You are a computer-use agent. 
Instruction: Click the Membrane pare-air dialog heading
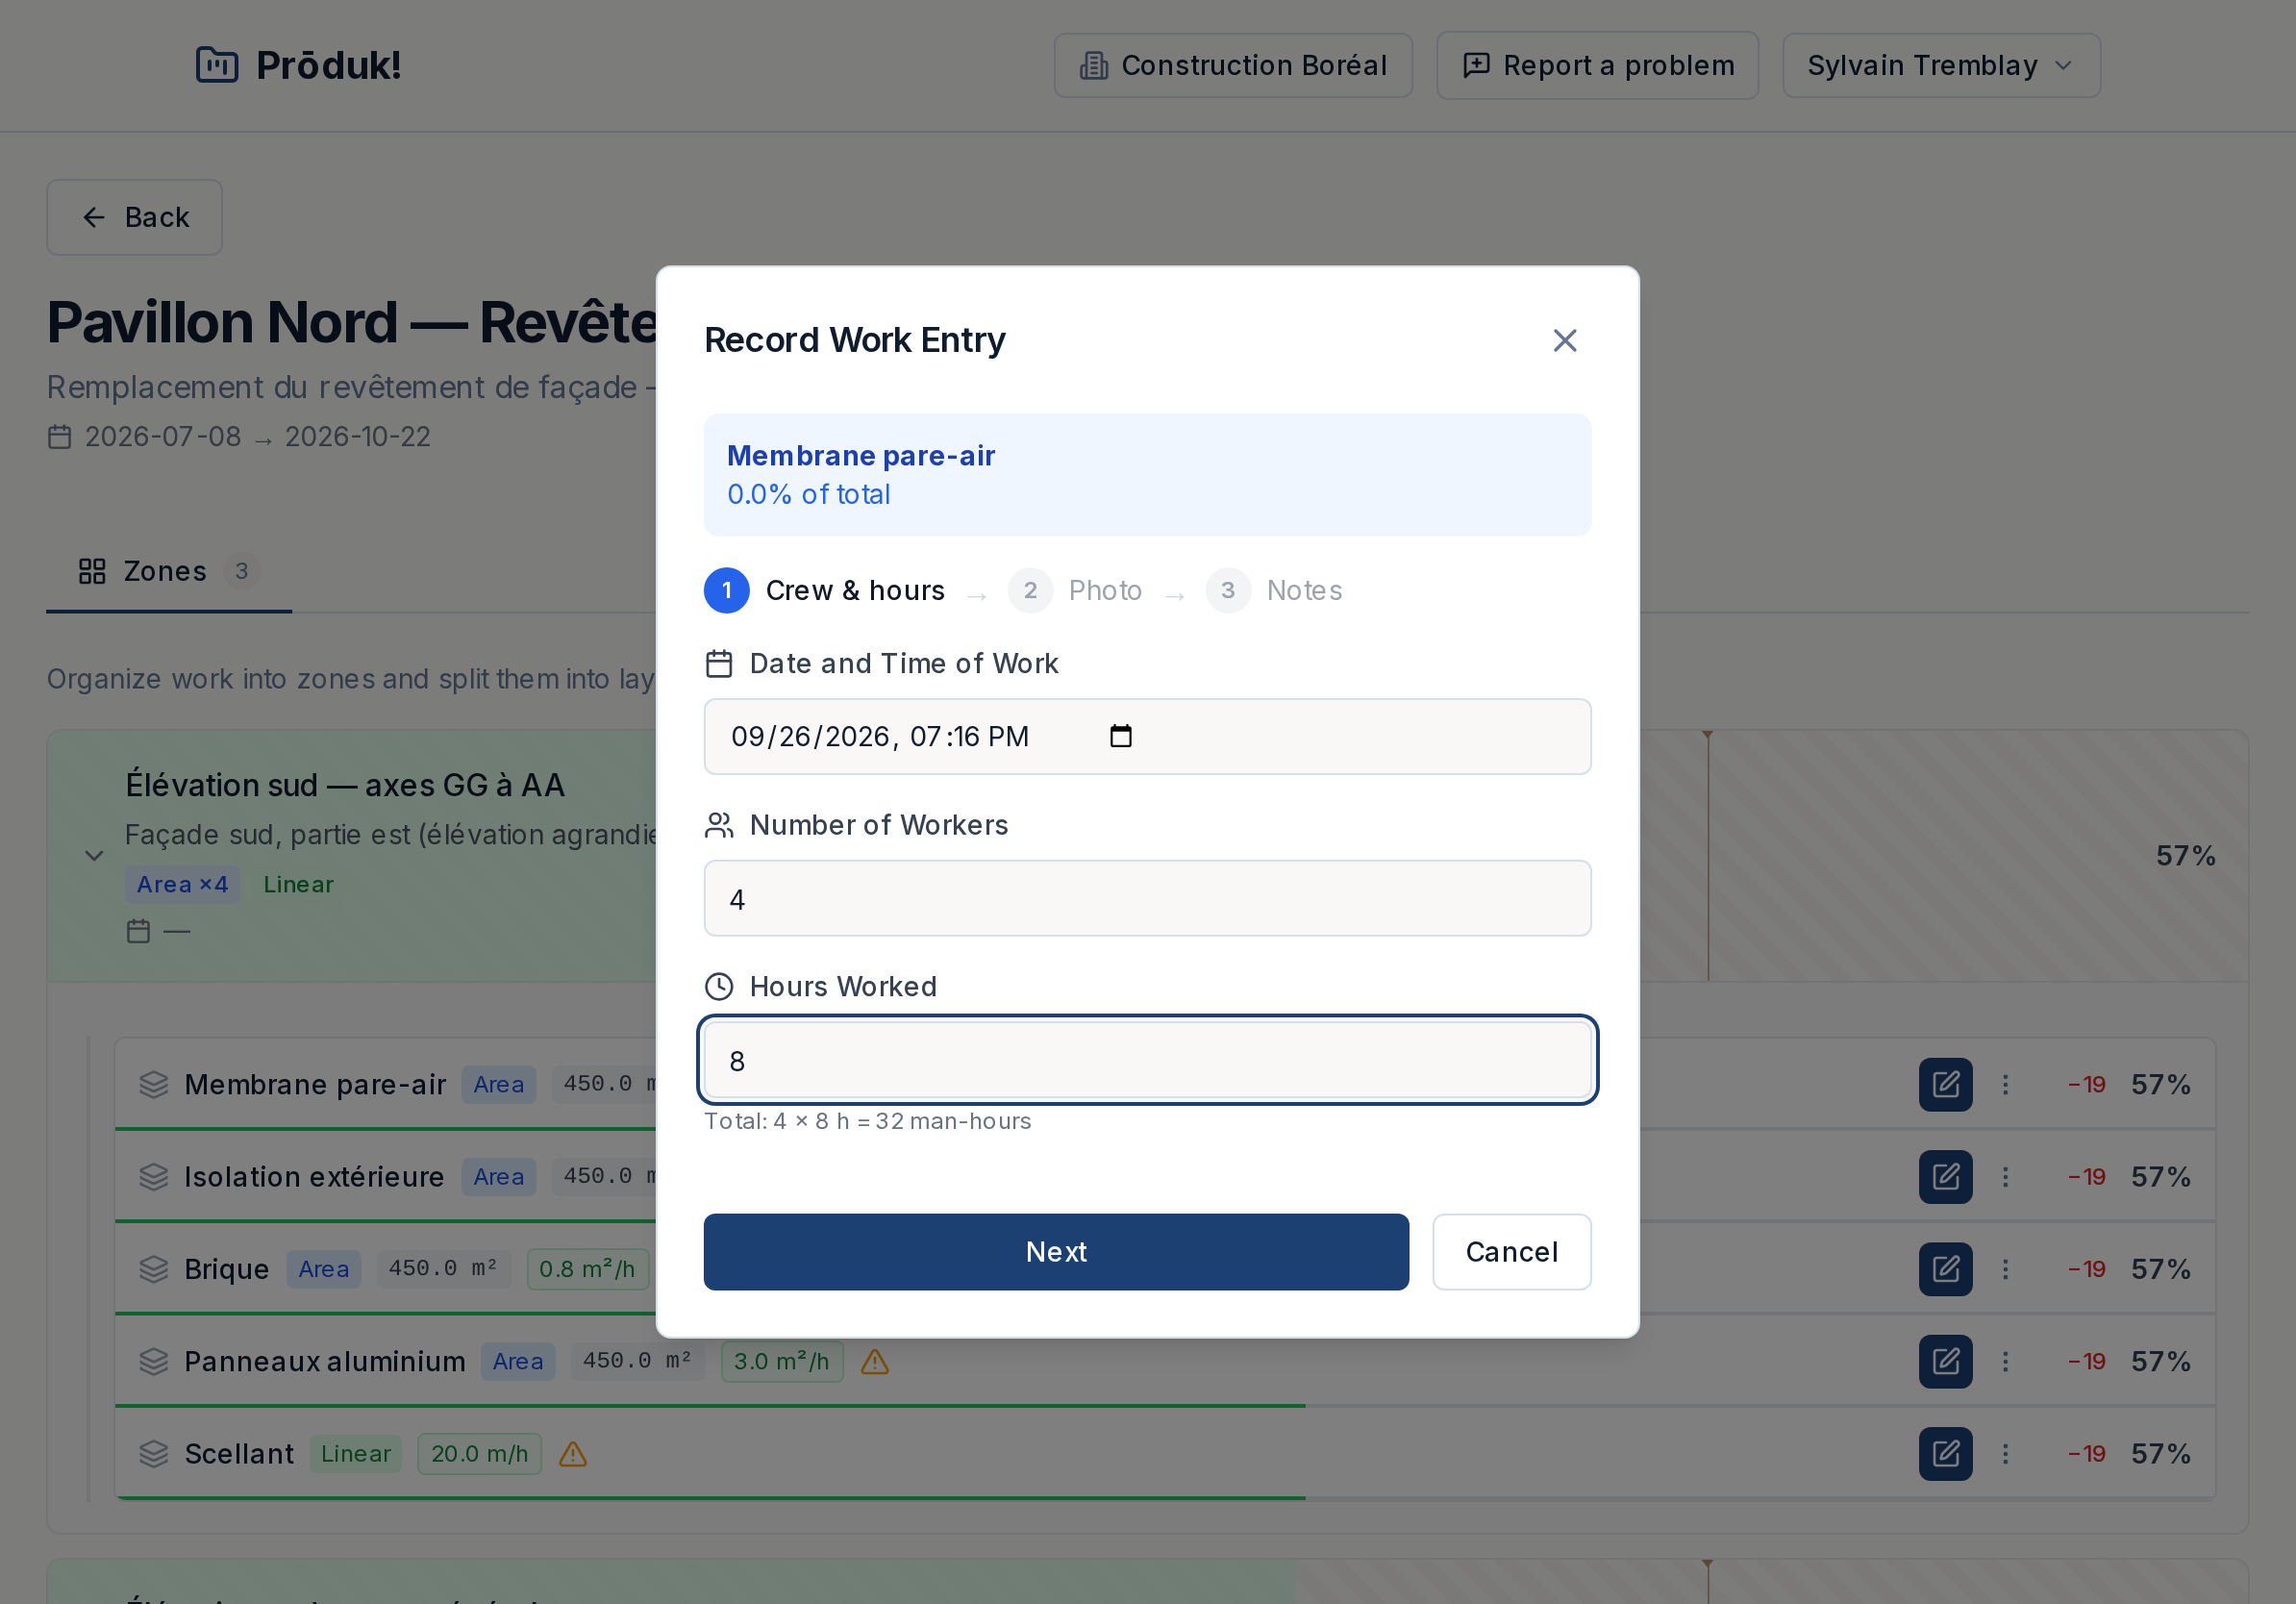(x=860, y=455)
